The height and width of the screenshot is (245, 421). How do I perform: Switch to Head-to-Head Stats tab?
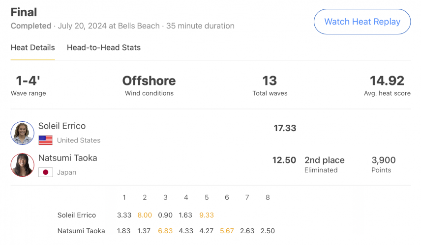pyautogui.click(x=104, y=48)
